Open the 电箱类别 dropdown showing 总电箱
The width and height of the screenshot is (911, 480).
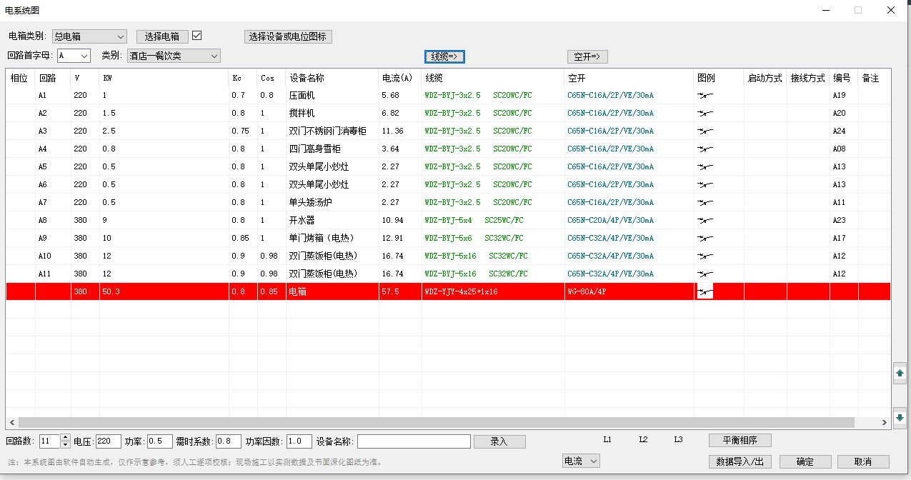89,36
